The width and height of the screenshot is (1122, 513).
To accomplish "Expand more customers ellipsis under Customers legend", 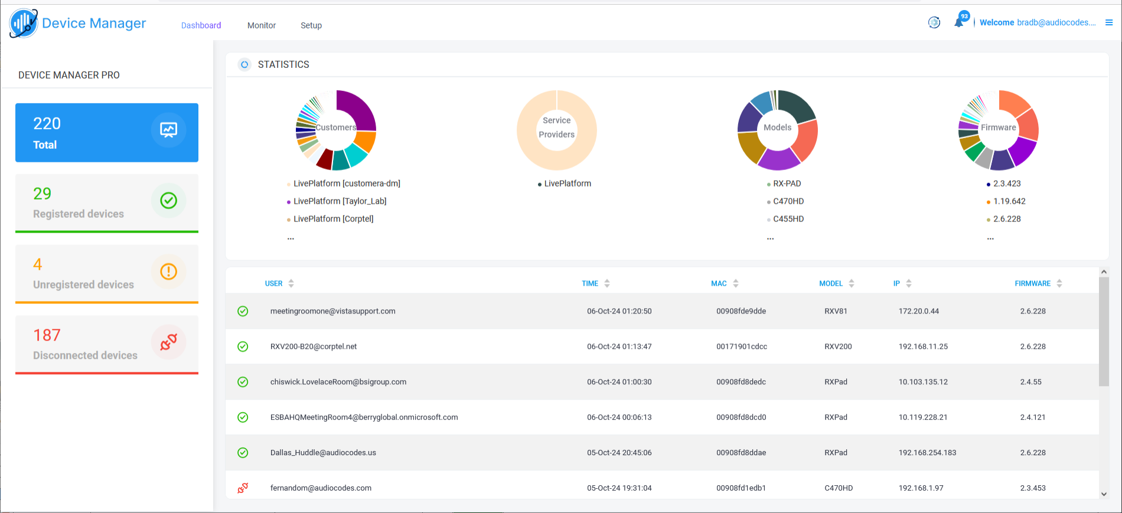I will point(291,238).
